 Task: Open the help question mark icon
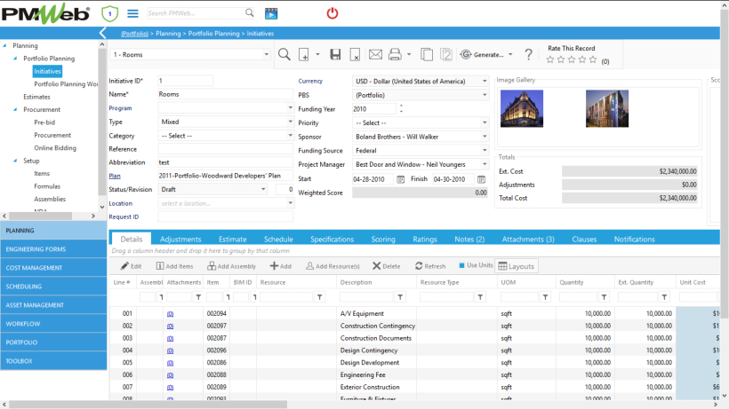[528, 55]
